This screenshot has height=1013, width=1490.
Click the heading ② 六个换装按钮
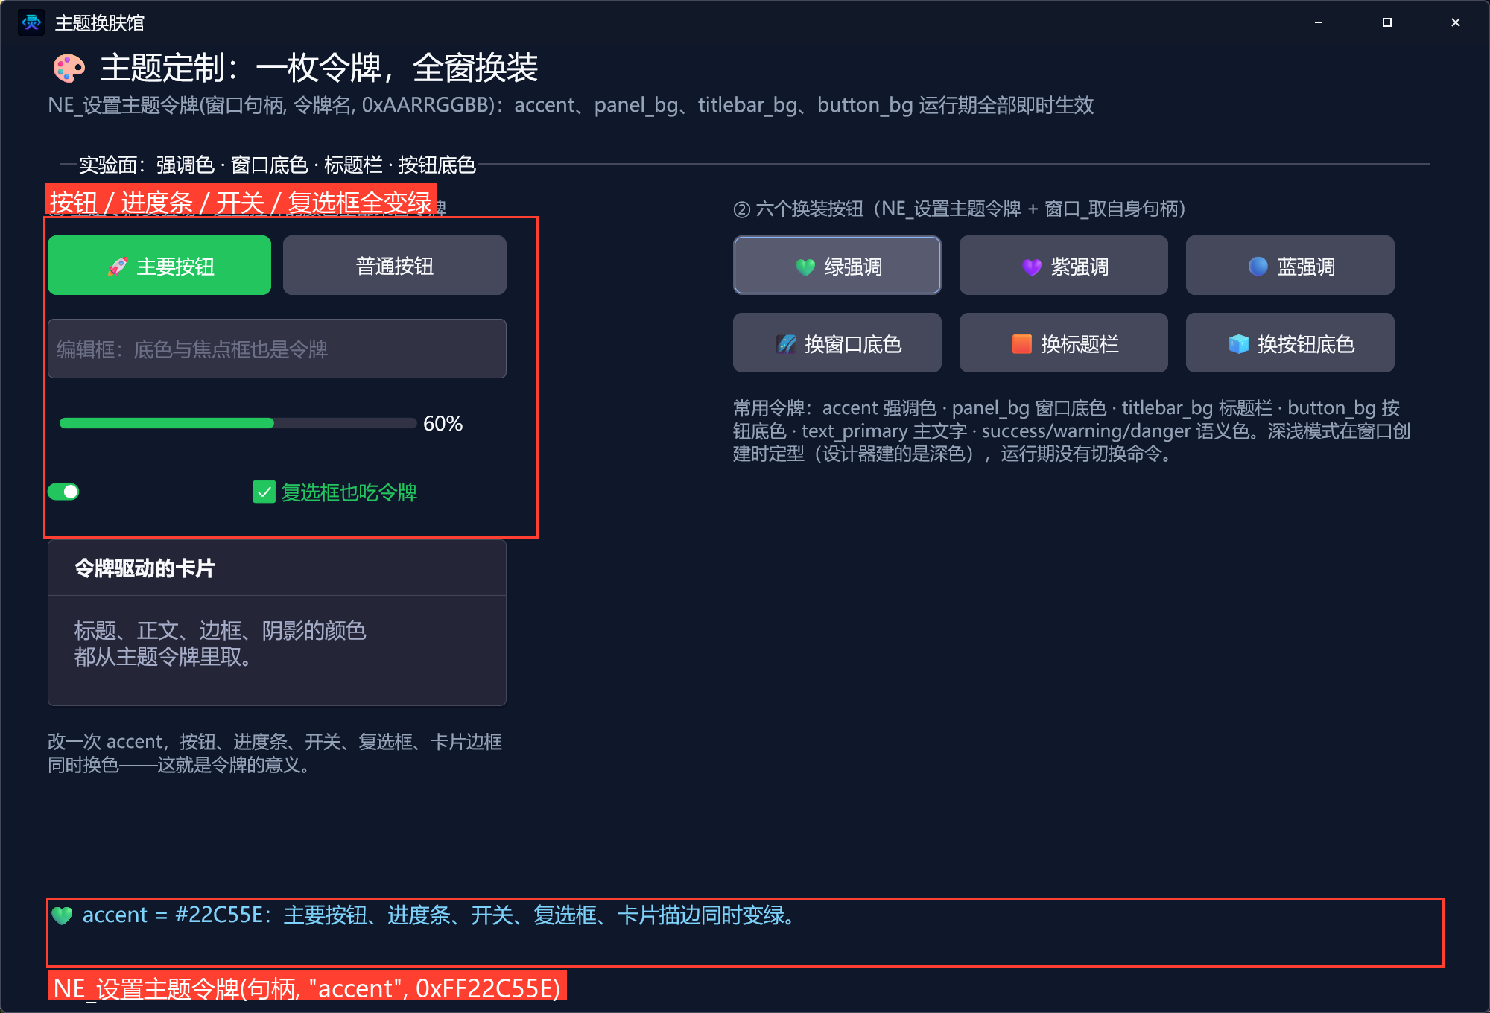(x=960, y=209)
